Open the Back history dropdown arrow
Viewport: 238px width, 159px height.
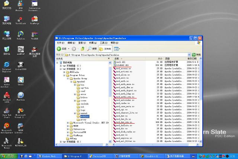click(69, 49)
